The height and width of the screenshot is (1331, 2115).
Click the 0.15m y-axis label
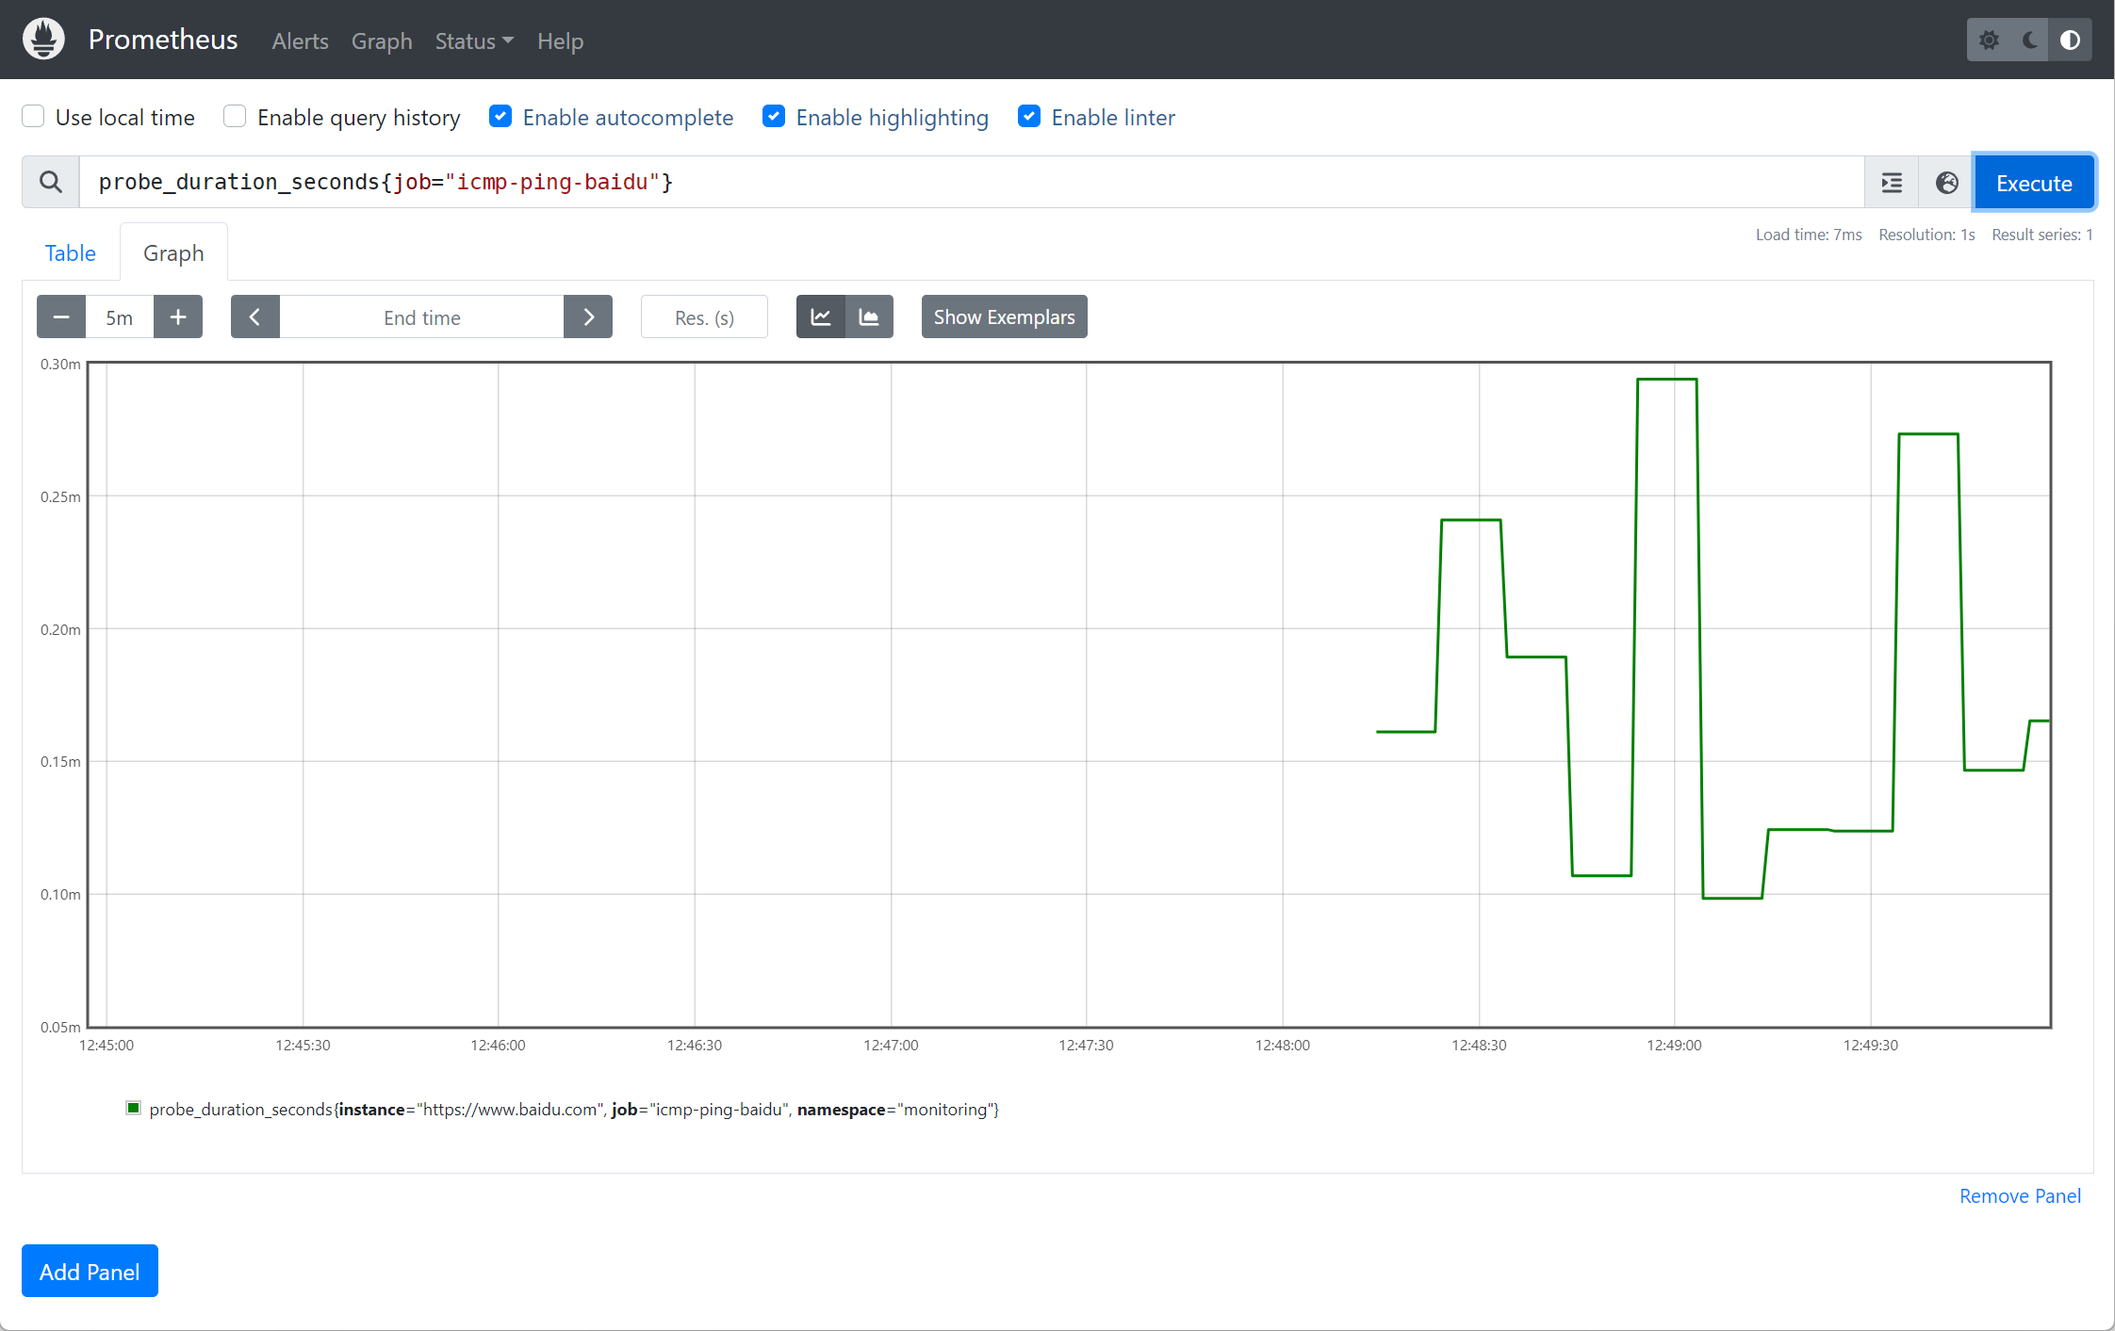point(60,762)
